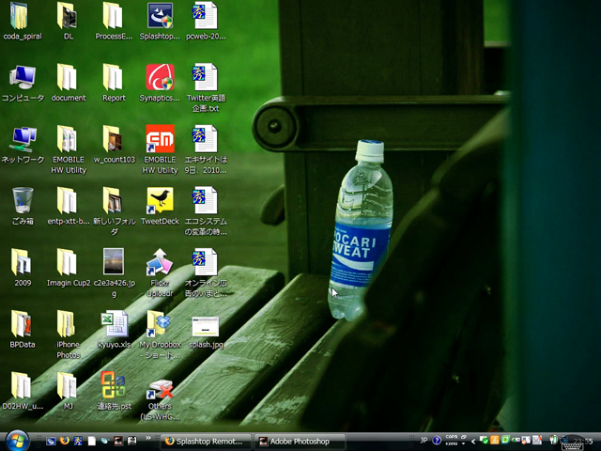Open the entp-xtt-b... folder
The image size is (601, 451).
point(68,200)
